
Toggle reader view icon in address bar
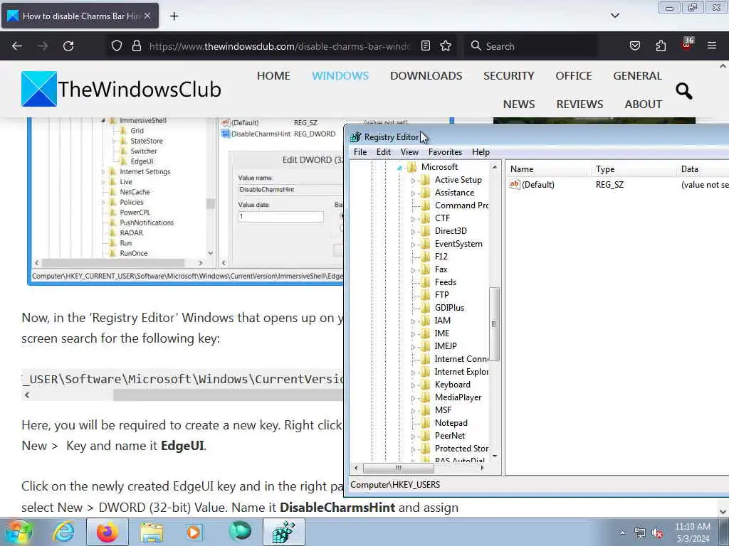426,46
